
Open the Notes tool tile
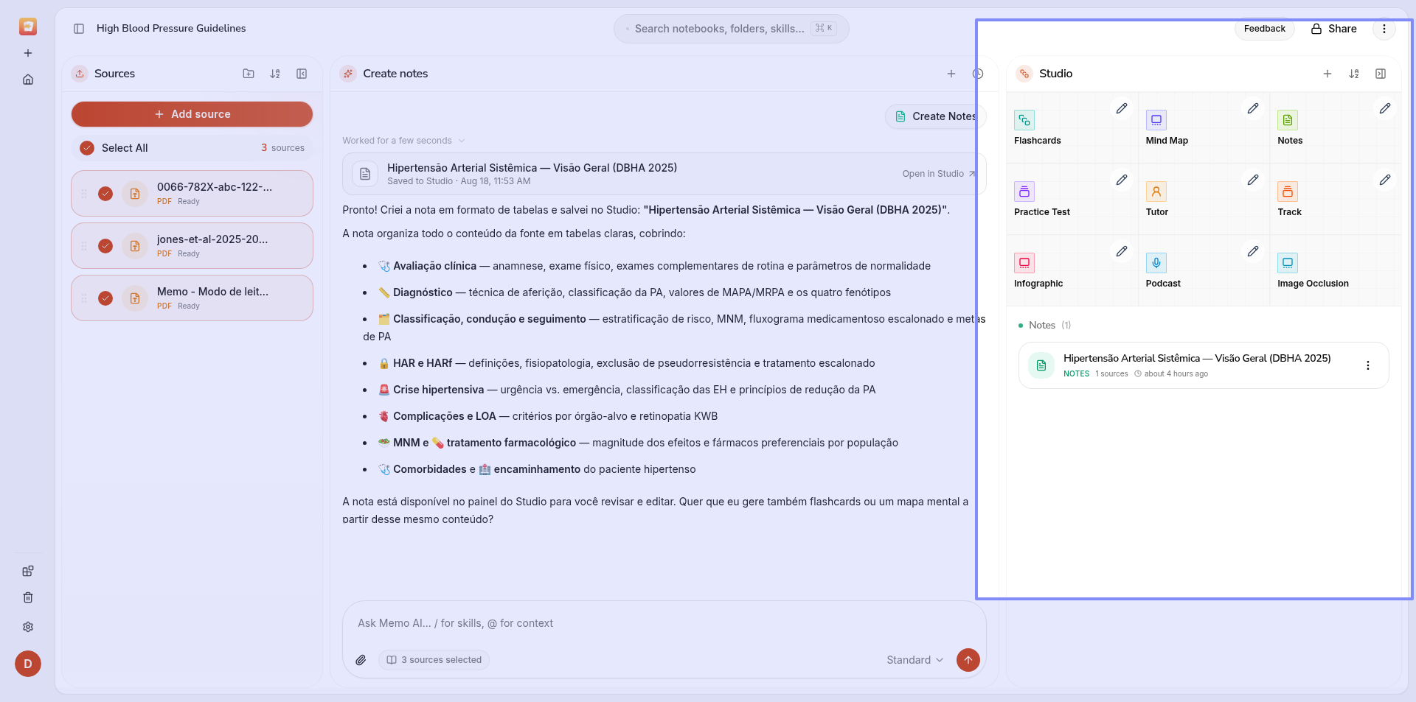tap(1336, 128)
